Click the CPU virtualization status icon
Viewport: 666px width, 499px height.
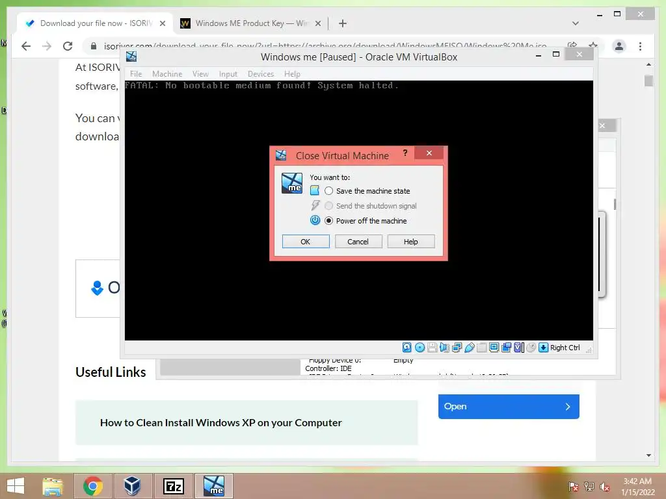(518, 348)
